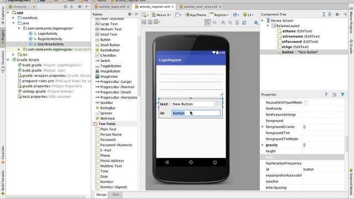
Task: Expand the res folder
Action: click(13, 55)
